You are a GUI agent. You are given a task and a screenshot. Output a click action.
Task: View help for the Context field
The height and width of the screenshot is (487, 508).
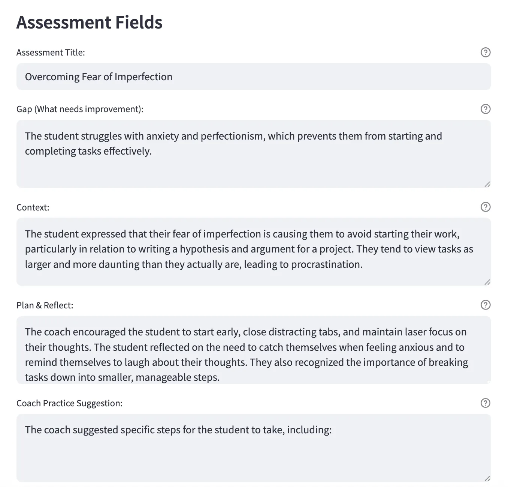pyautogui.click(x=485, y=207)
